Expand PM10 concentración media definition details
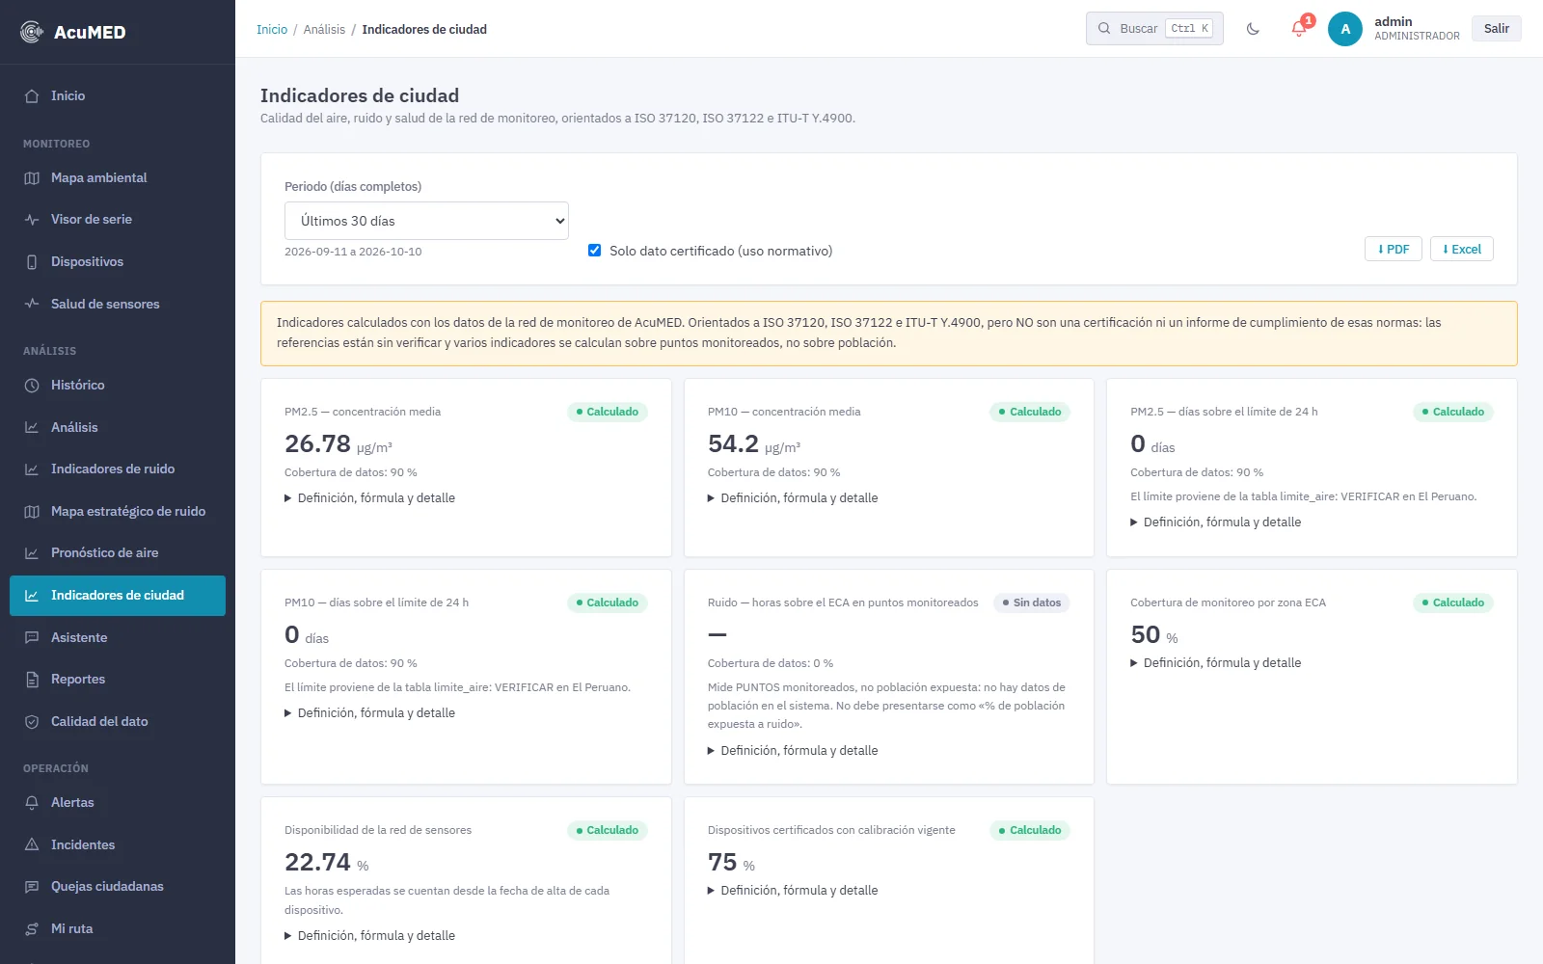 coord(793,498)
